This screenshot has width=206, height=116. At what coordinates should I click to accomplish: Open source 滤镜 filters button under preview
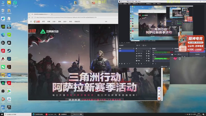[144, 45]
